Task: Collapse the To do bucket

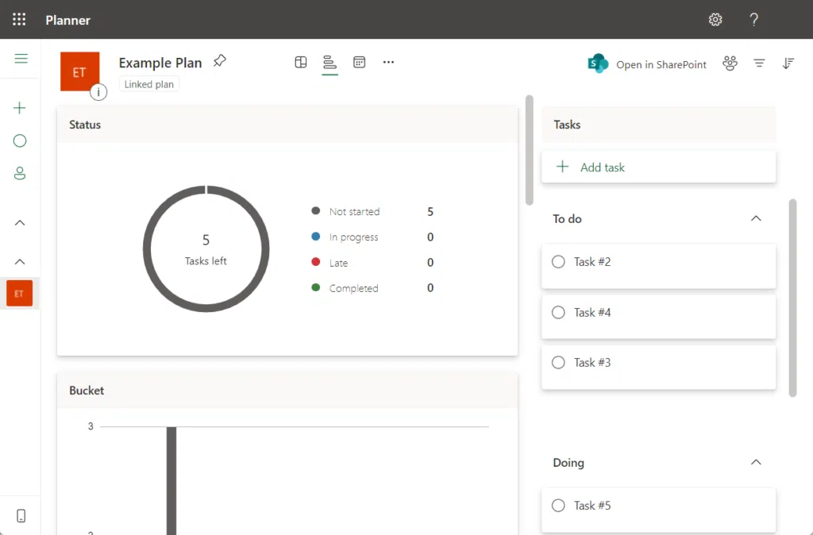Action: coord(756,218)
